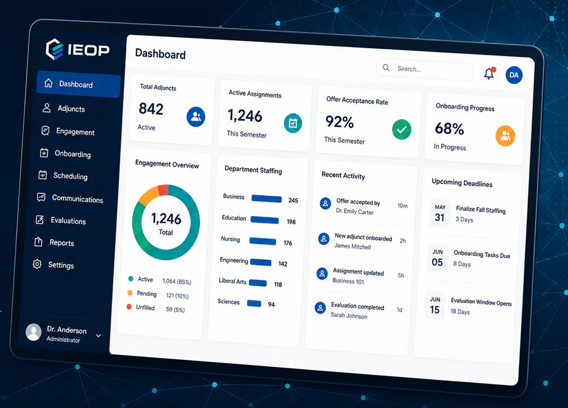
Task: Click the IEOP logo icon
Action: [55, 49]
